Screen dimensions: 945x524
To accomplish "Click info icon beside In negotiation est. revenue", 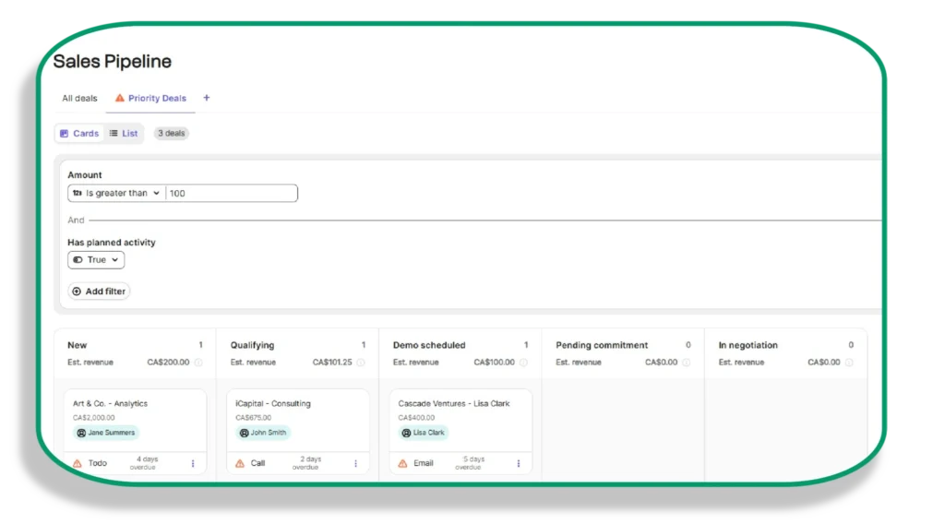I will coord(849,363).
